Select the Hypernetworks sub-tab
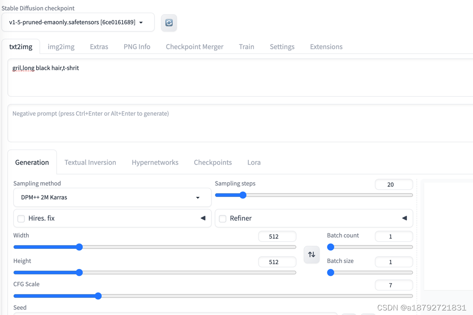473x315 pixels. click(155, 162)
